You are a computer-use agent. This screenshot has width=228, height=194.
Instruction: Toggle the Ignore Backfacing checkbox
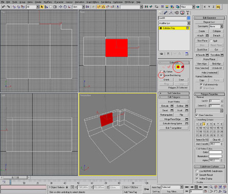click(161, 75)
